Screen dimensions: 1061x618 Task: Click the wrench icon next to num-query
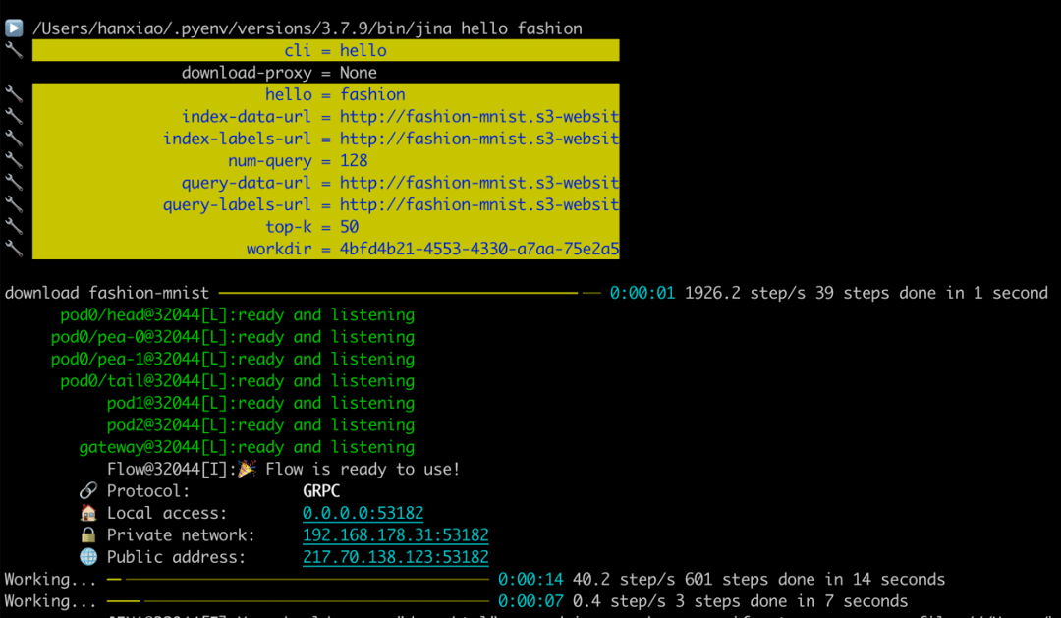point(14,160)
